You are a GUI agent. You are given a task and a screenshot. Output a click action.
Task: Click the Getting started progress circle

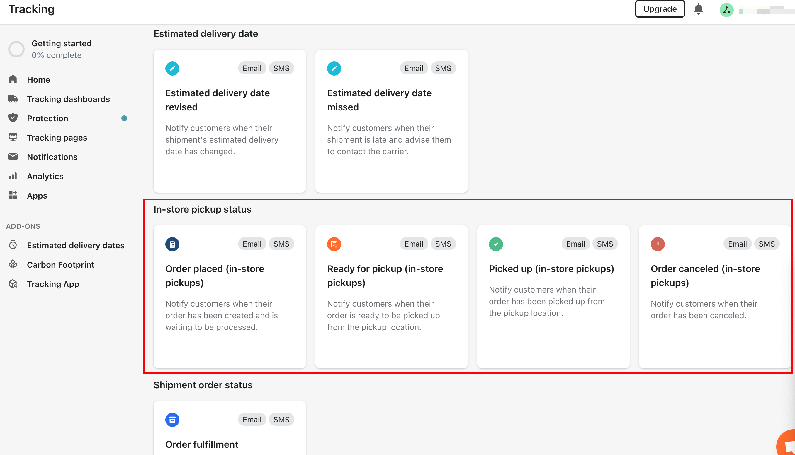coord(16,49)
